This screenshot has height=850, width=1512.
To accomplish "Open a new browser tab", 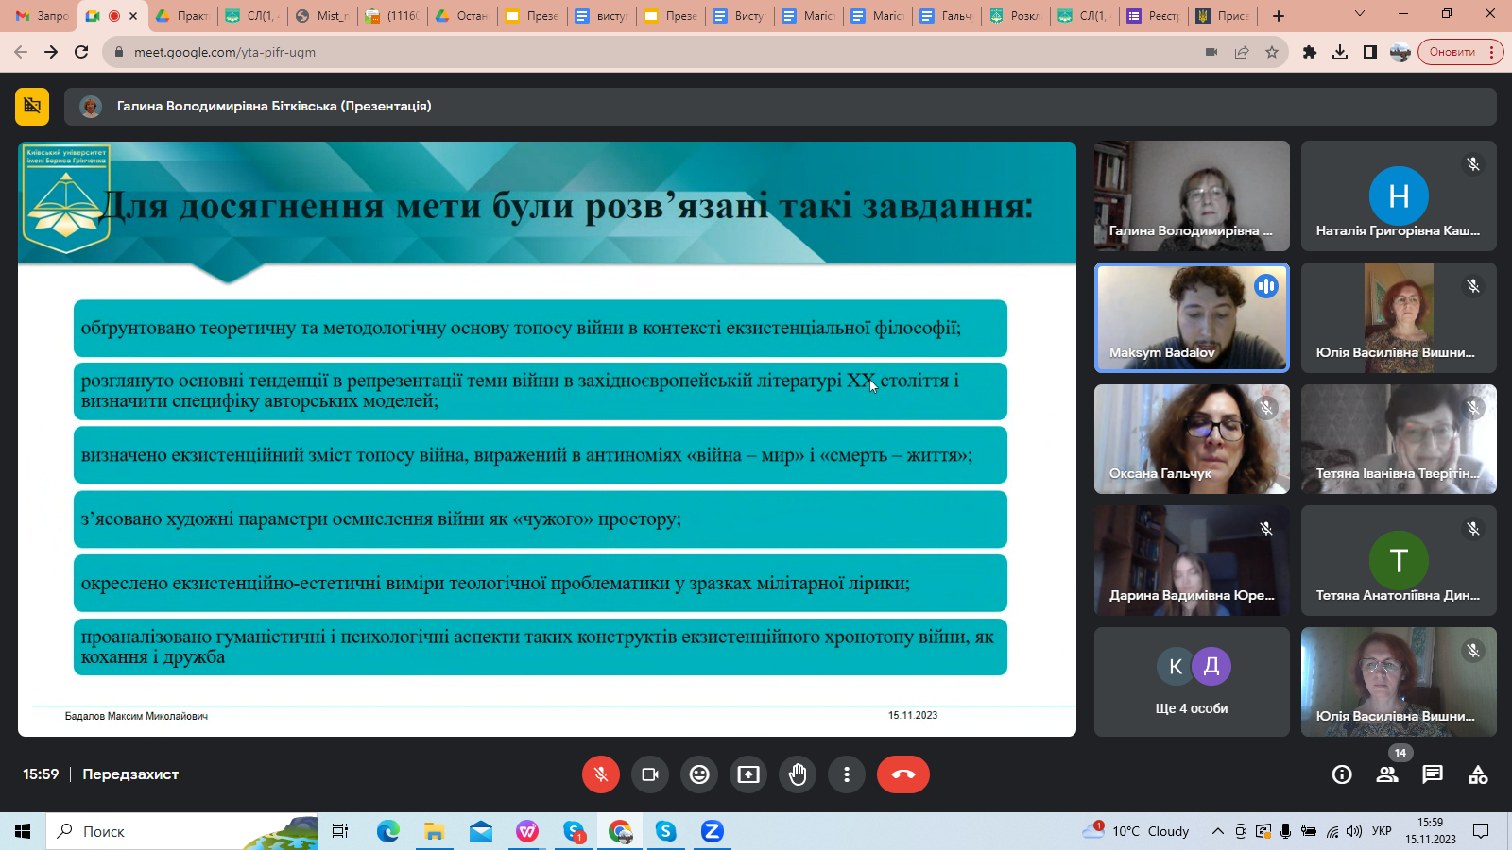I will point(1279,16).
